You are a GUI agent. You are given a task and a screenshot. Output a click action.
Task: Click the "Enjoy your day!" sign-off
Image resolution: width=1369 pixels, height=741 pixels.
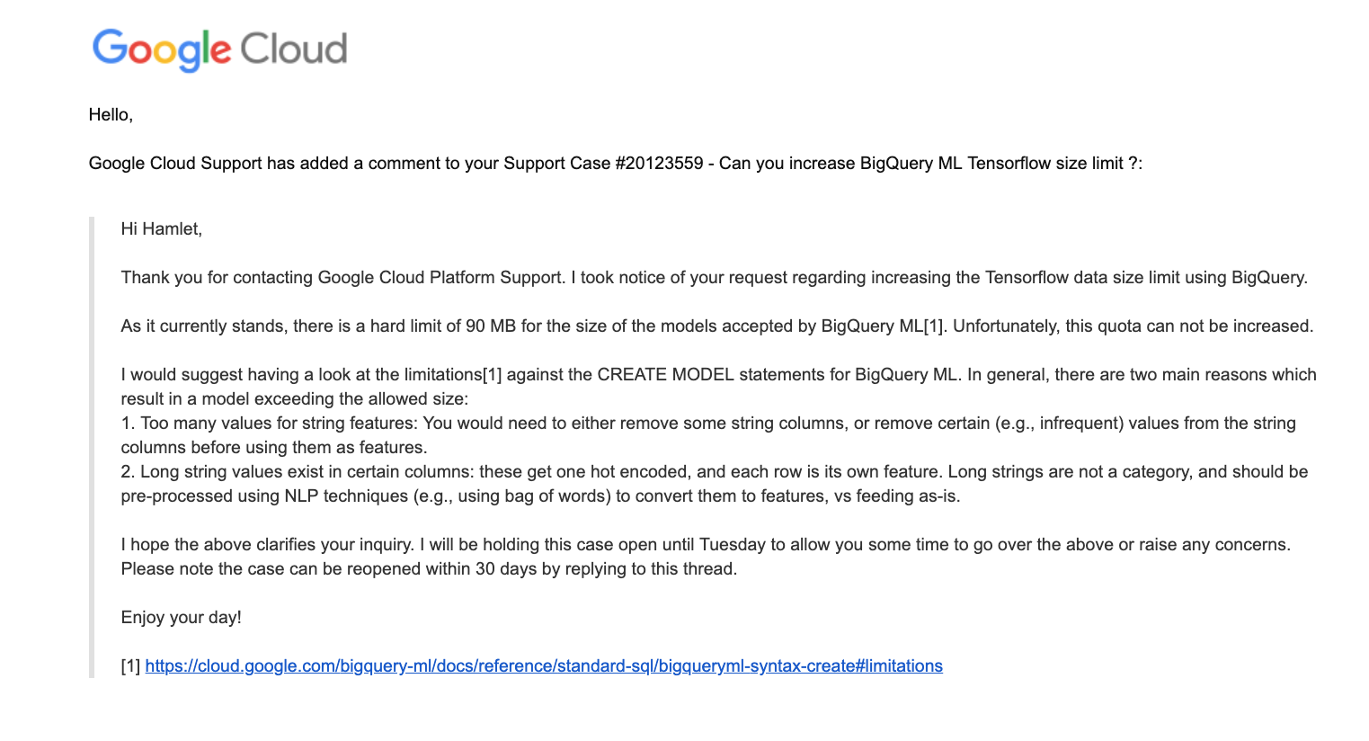click(x=182, y=618)
